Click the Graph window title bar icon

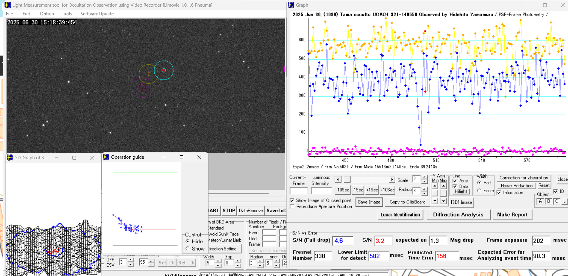291,5
